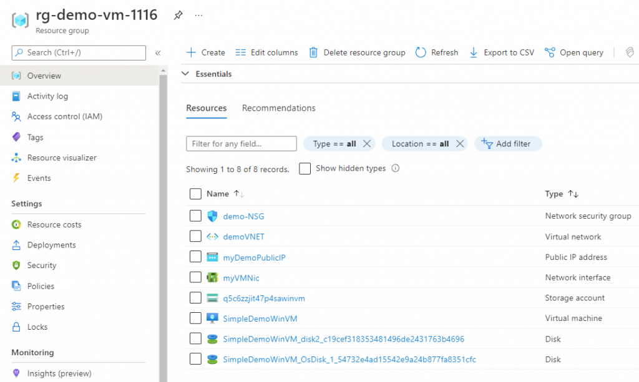Screen dimensions: 639x382
Task: Open the SimpleDemoWinVM virtual machine link
Action: (x=260, y=318)
